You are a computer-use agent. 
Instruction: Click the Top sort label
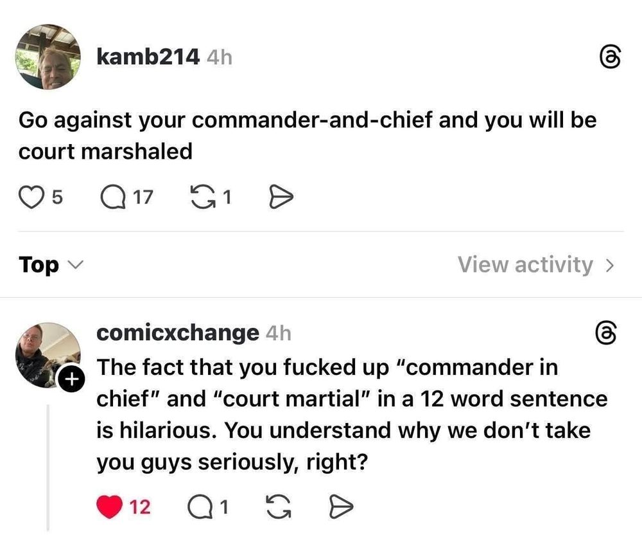point(39,265)
